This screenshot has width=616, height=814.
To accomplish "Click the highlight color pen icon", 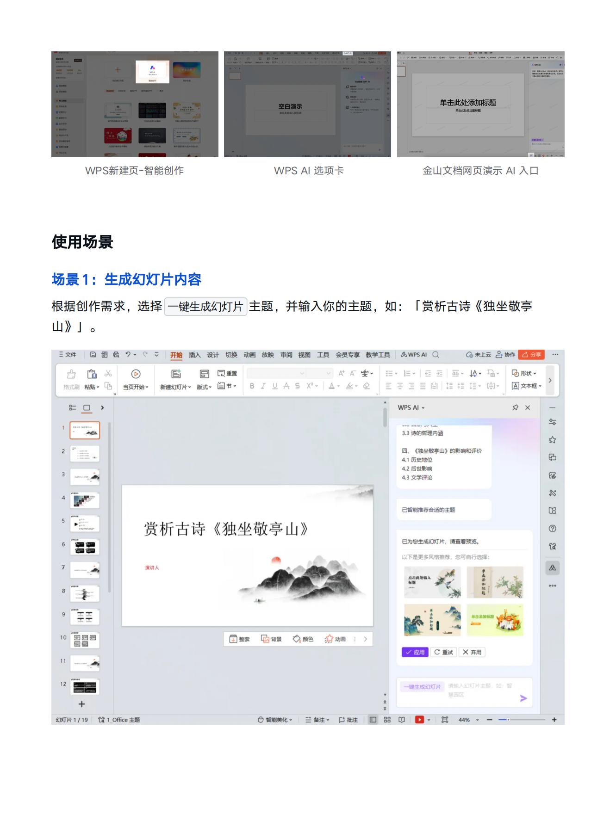I will (x=349, y=386).
